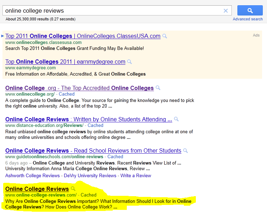267x212 pixels.
Task: Click the '6 days ago' date text
Action: pos(16,163)
